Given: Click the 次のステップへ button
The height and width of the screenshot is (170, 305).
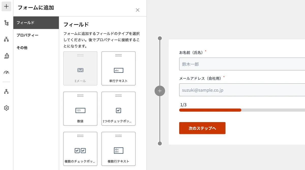Looking at the screenshot, I should click(202, 128).
